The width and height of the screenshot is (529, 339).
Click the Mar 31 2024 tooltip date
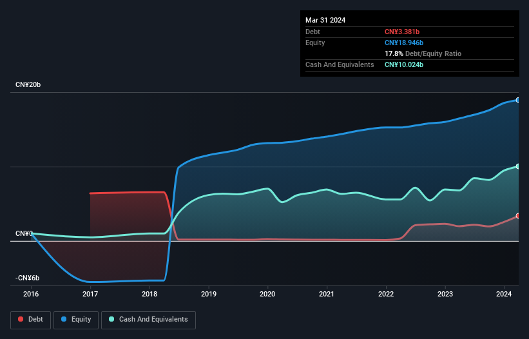[x=325, y=20]
